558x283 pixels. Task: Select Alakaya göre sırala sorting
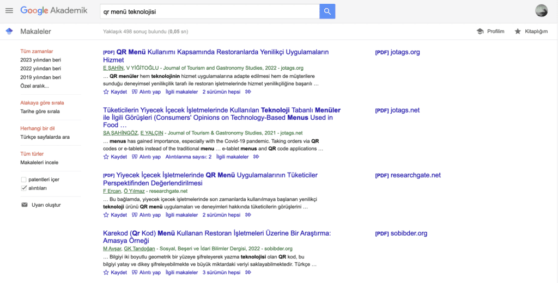click(x=42, y=103)
